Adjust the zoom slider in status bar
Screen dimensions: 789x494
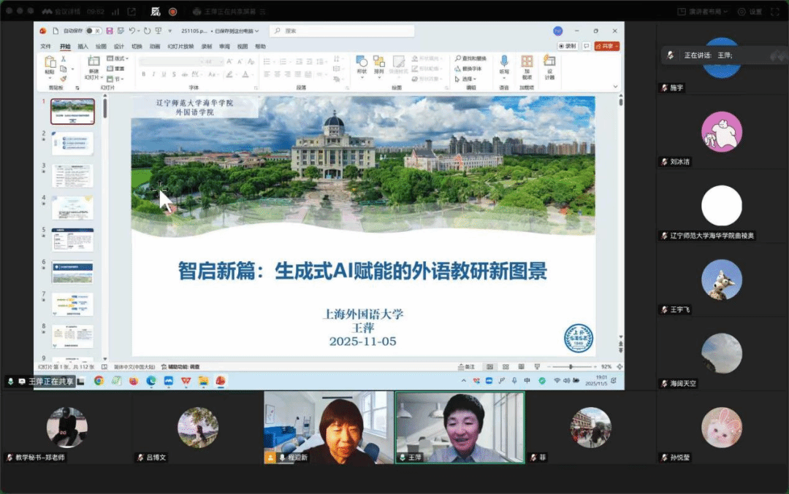tap(571, 366)
